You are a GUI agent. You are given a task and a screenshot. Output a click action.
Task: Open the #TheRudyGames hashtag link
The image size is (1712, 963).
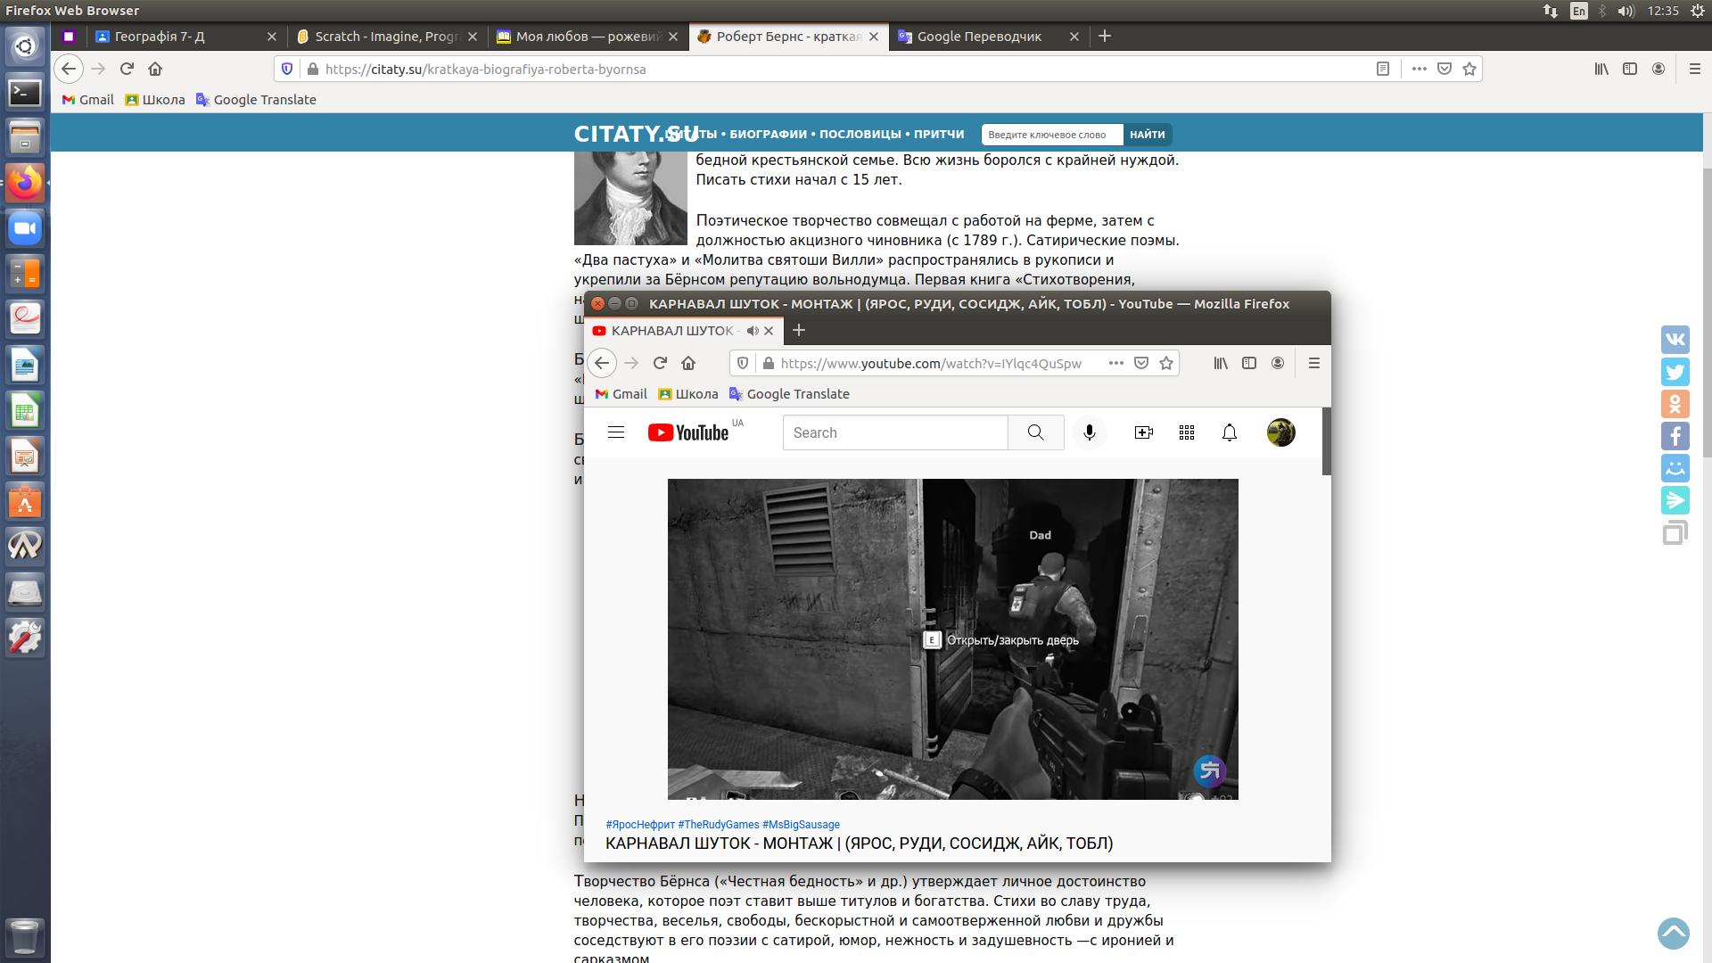(x=718, y=825)
